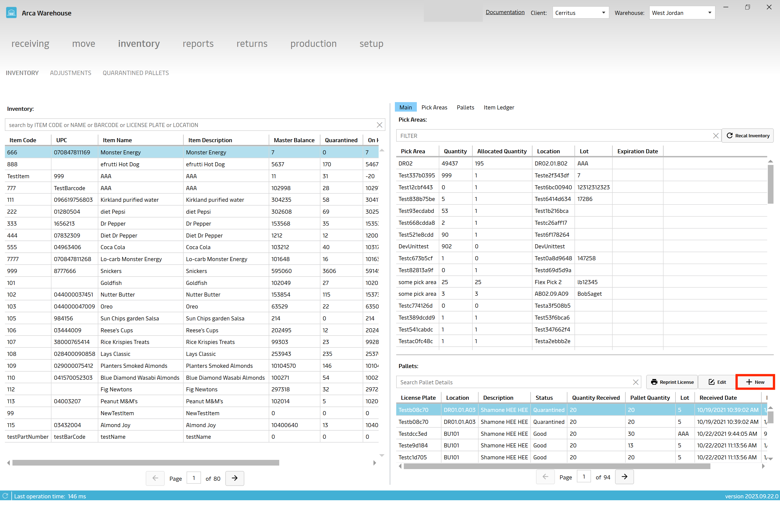Sort pallets by License Plate header
Image resolution: width=780 pixels, height=520 pixels.
click(x=418, y=398)
